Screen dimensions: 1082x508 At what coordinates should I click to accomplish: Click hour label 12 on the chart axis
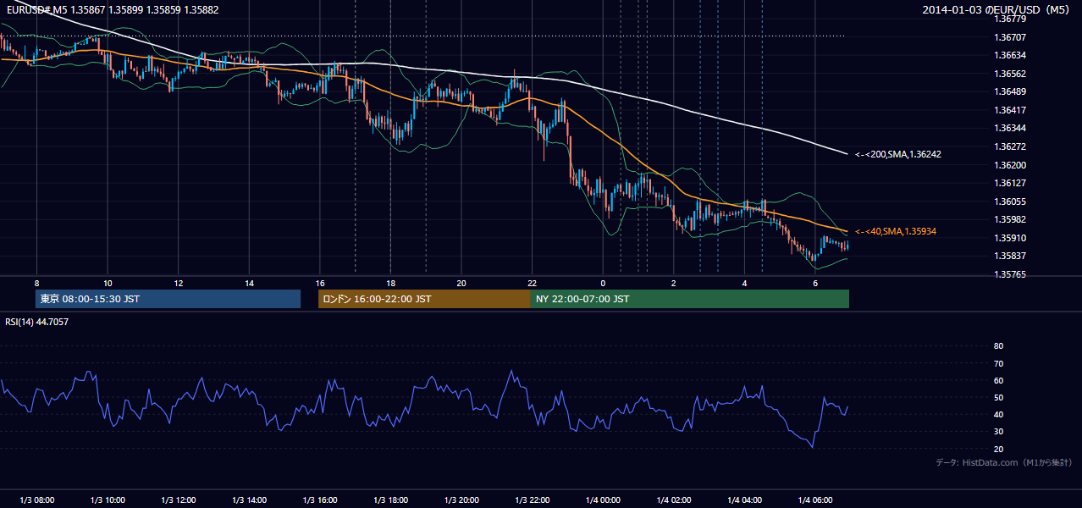coord(178,283)
